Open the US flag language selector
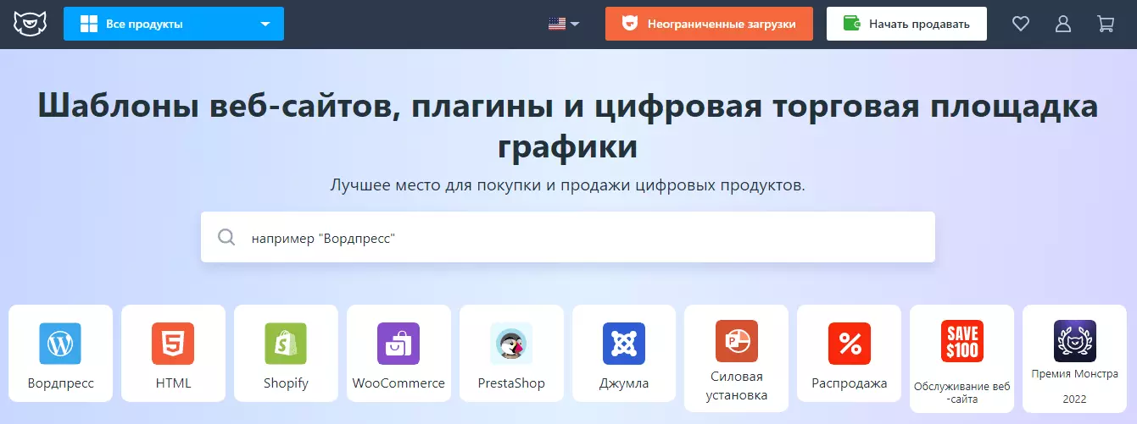The width and height of the screenshot is (1137, 424). coord(564,24)
